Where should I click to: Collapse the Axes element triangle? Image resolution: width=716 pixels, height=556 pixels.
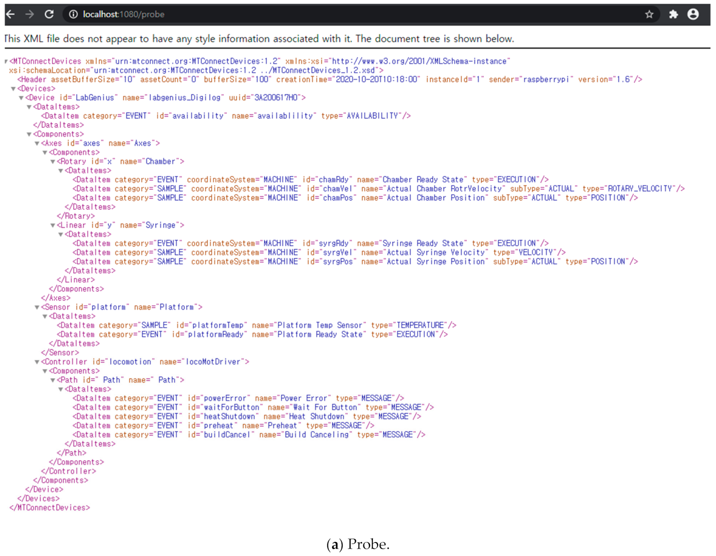tap(37, 143)
